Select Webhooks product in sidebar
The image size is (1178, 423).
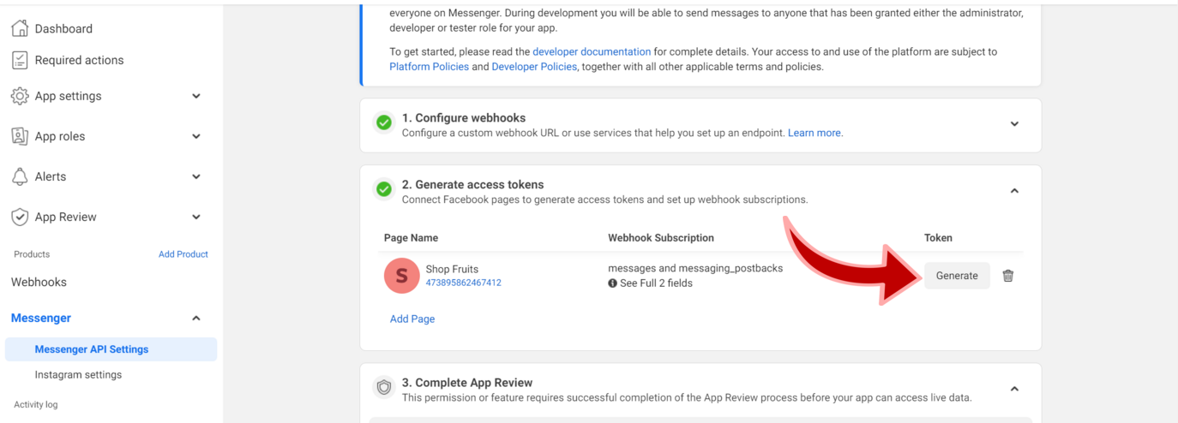point(39,282)
